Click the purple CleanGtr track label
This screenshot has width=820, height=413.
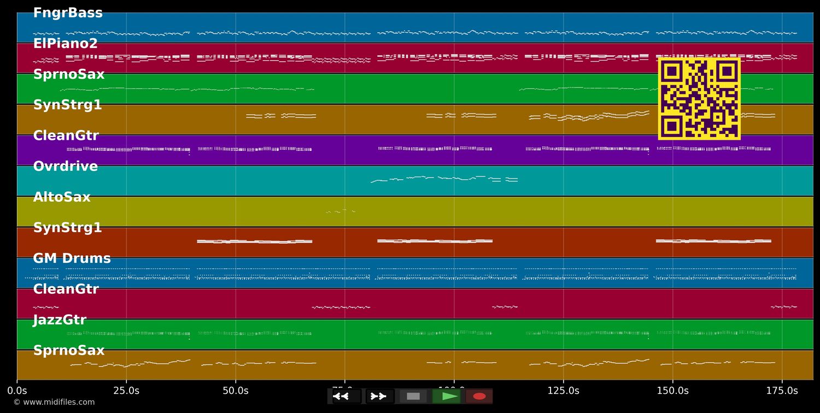coord(66,136)
